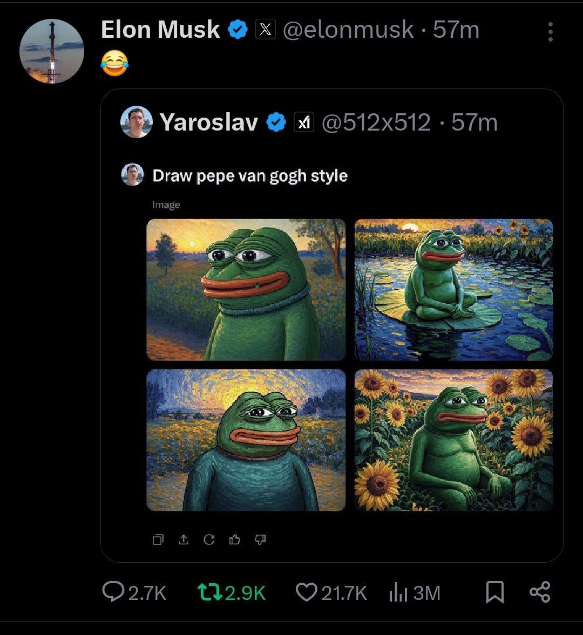Open the share icon
Image resolution: width=583 pixels, height=635 pixels.
(x=540, y=592)
